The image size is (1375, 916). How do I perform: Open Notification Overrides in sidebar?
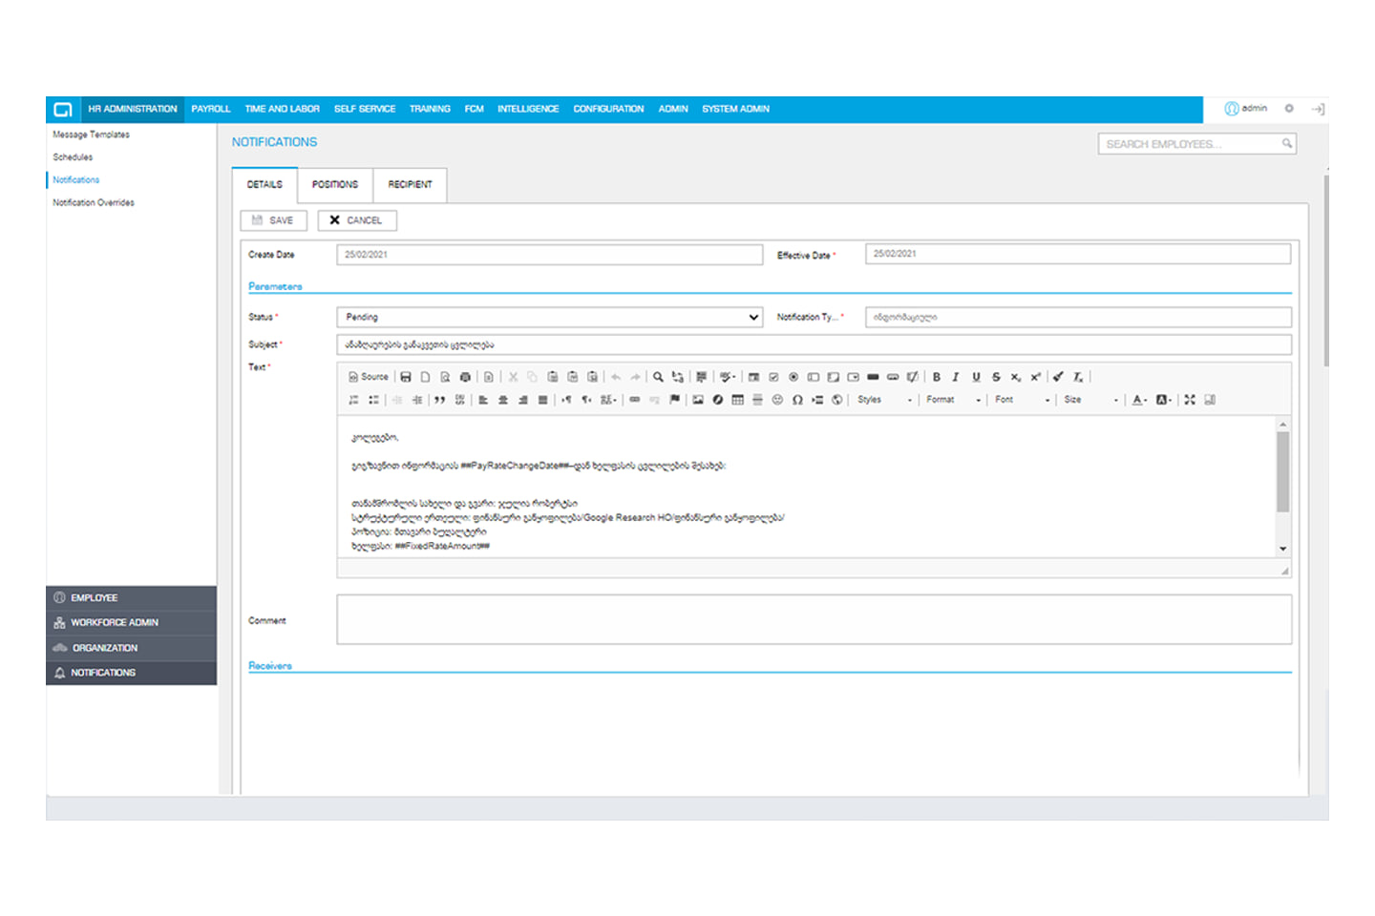[94, 202]
